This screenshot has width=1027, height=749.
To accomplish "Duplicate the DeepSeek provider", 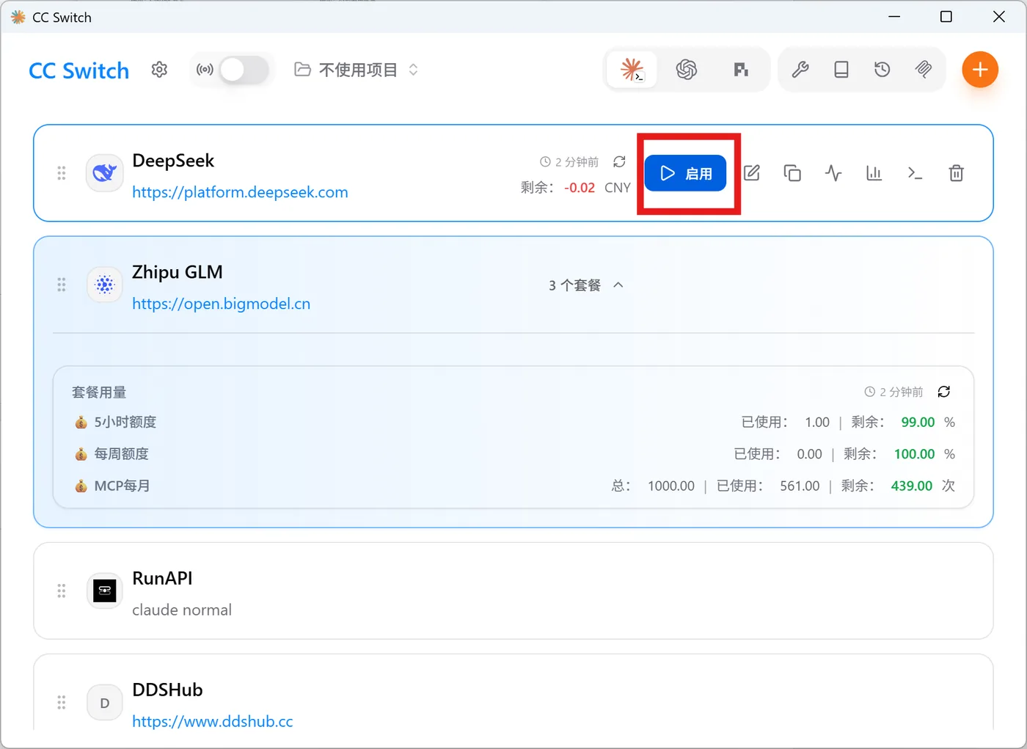I will tap(792, 173).
